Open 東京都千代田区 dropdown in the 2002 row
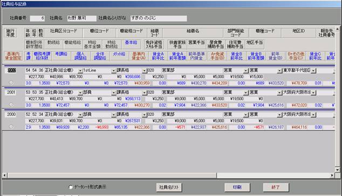 coord(313,71)
